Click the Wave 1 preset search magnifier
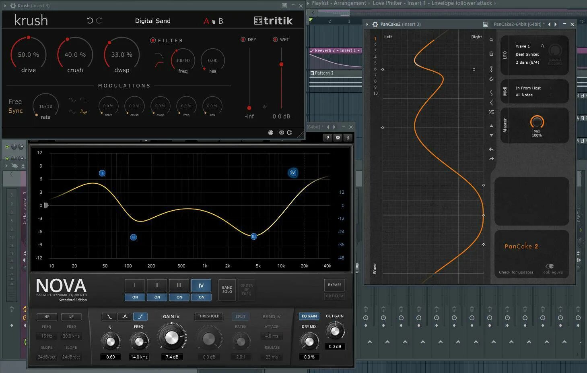 click(542, 46)
